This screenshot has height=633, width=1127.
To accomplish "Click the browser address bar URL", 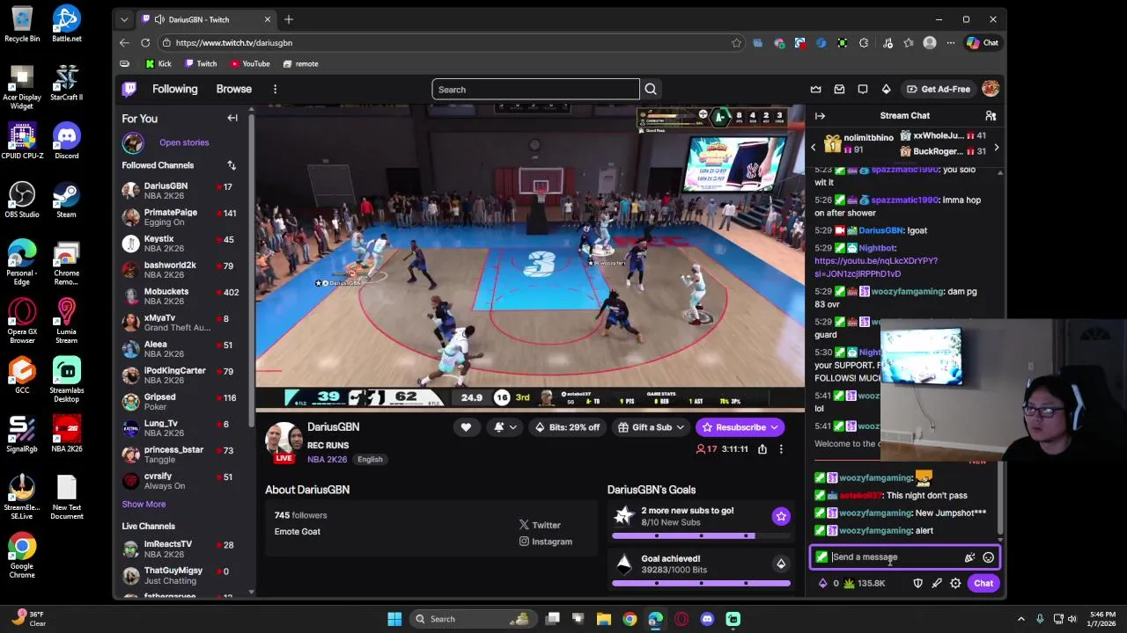I will (x=233, y=42).
